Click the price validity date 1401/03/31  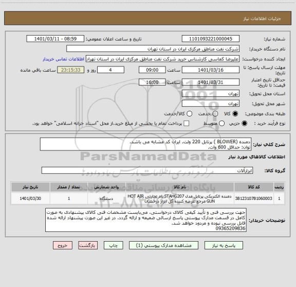tap(211, 82)
